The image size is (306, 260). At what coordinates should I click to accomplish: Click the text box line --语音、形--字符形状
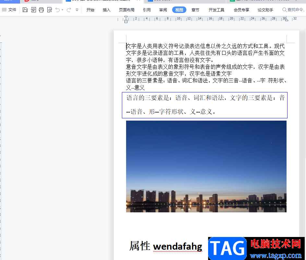pyautogui.click(x=171, y=112)
